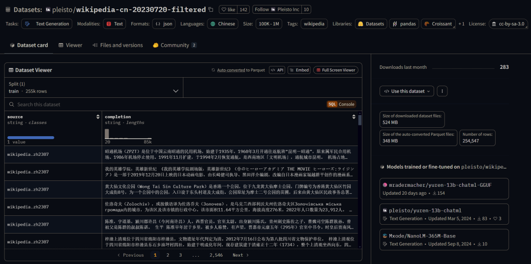The height and width of the screenshot is (264, 531).
Task: Open Mxode/NanoLM-365M-Base model
Action: [444, 239]
